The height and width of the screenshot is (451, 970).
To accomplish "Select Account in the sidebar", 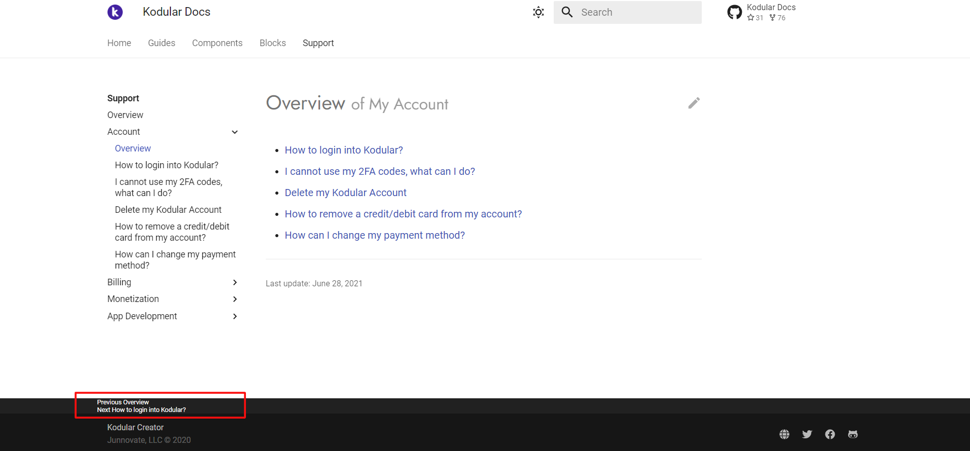I will [x=124, y=132].
